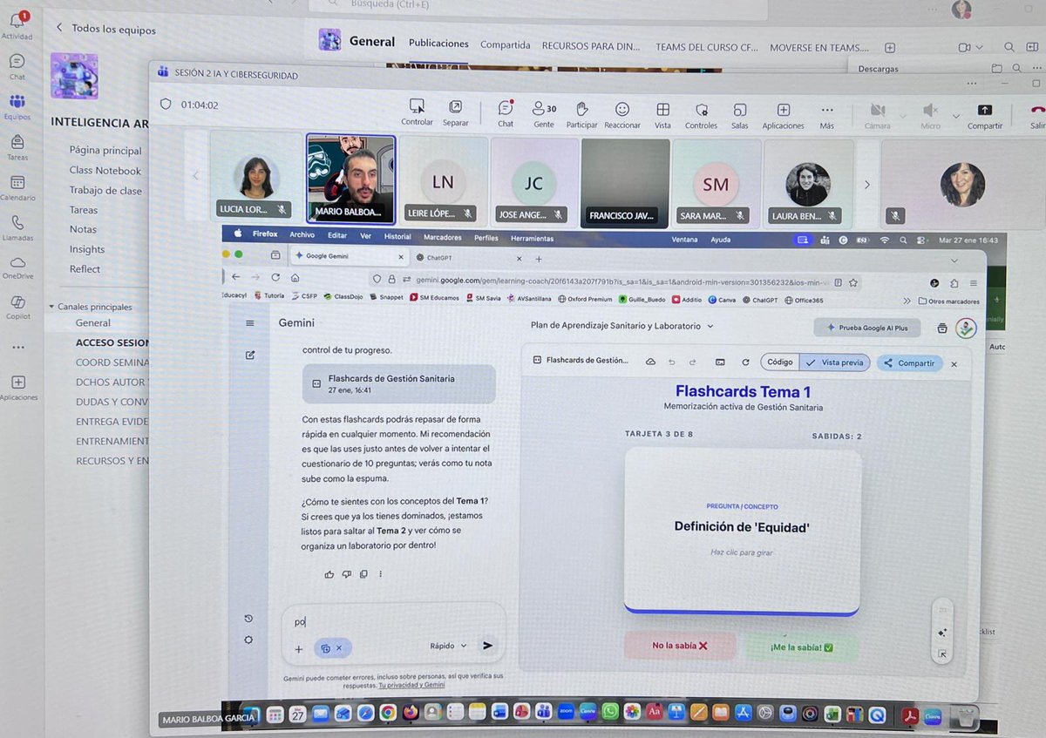Collapse Canales principales section
This screenshot has width=1046, height=738.
(x=91, y=307)
